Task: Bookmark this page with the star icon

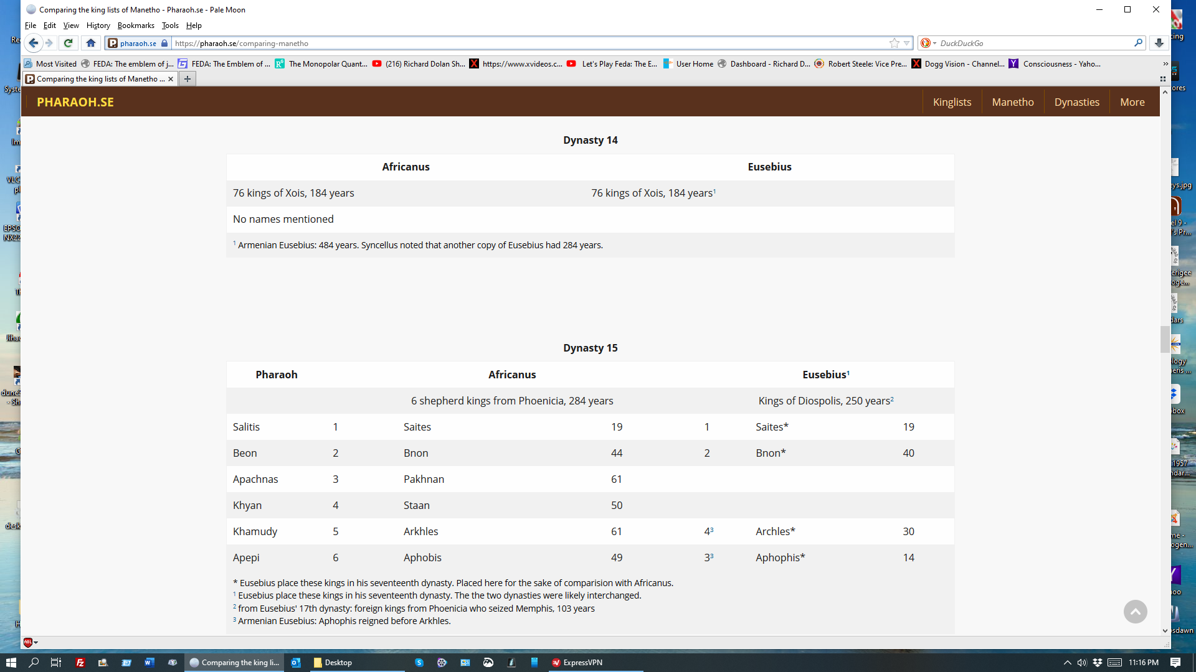Action: pyautogui.click(x=895, y=43)
